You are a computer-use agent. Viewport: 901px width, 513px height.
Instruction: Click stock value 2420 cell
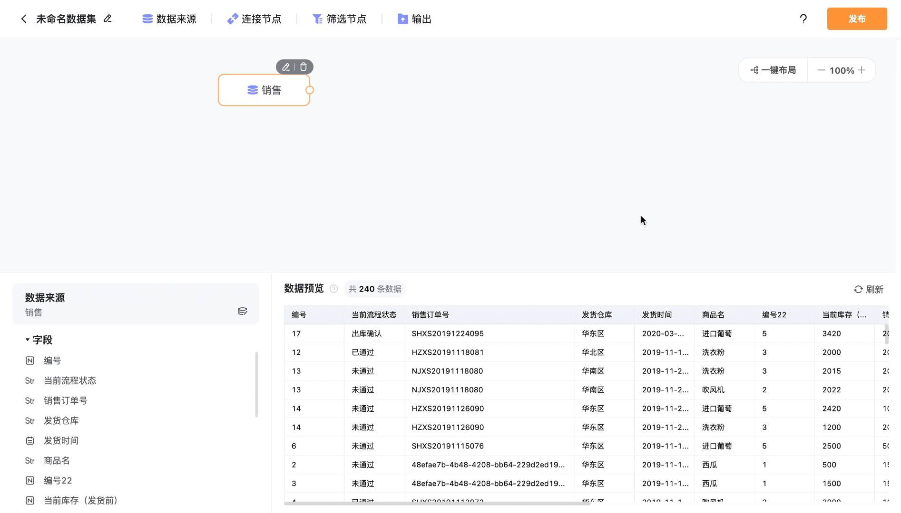844,408
